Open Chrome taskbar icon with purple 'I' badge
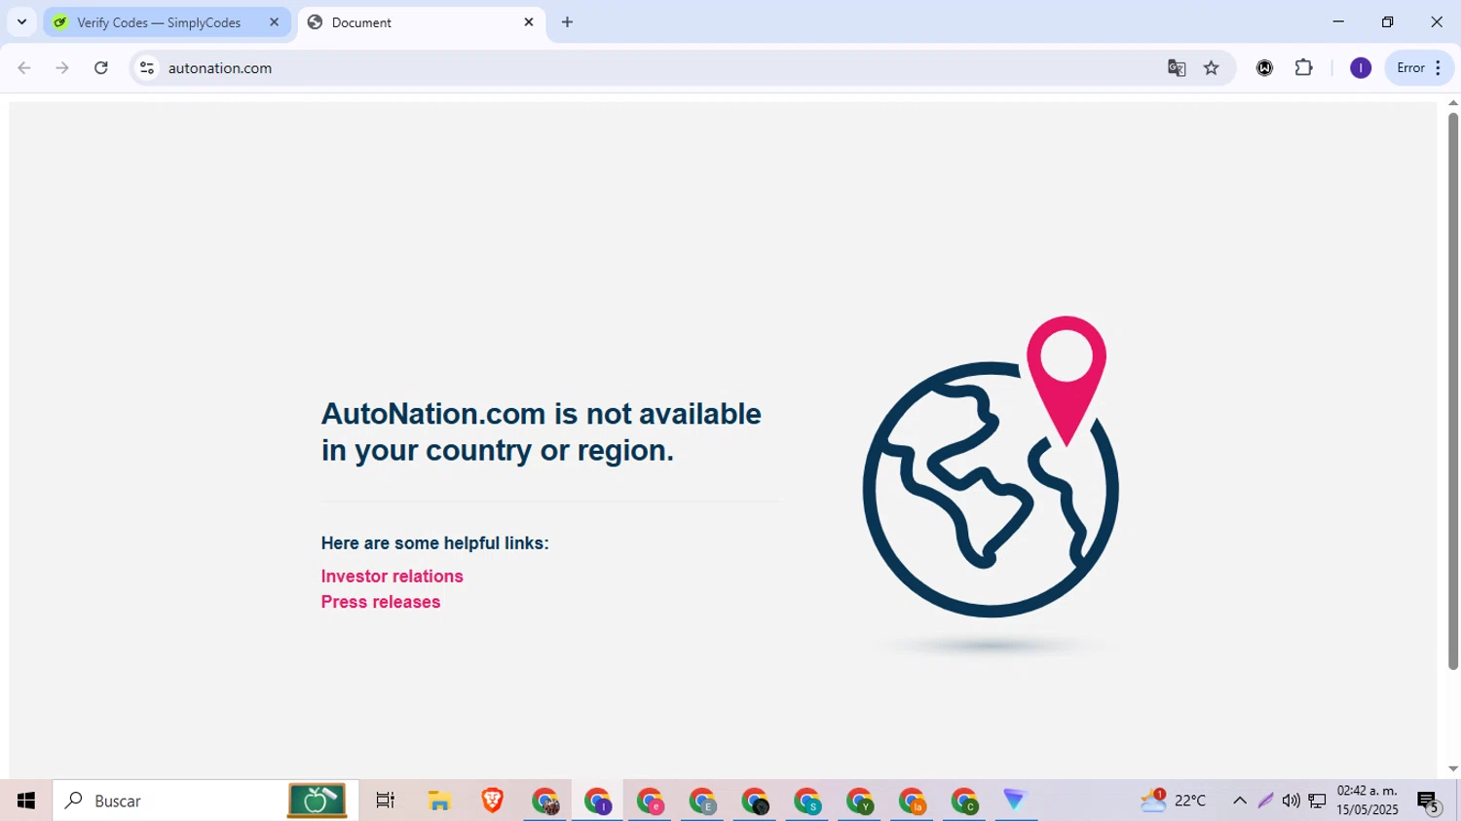Image resolution: width=1461 pixels, height=821 pixels. 598,801
